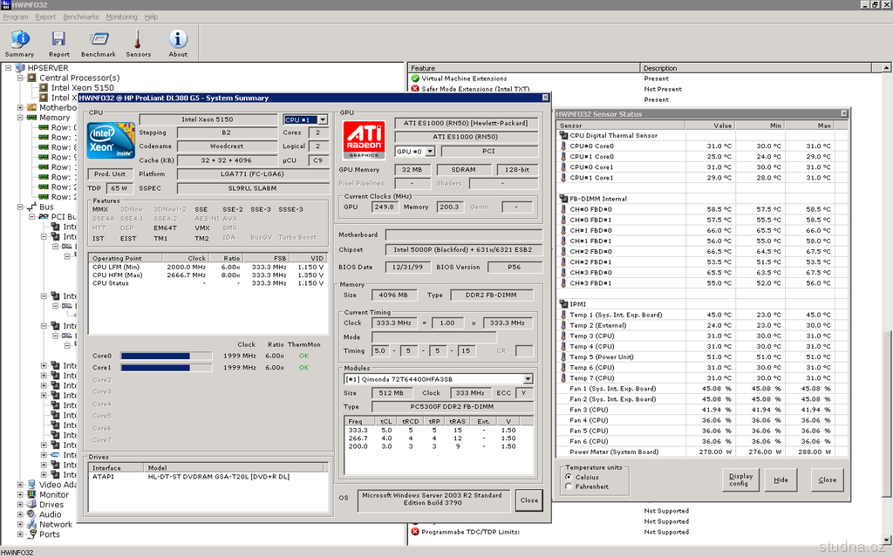The image size is (893, 557).
Task: Open the Monitoring menu
Action: [121, 17]
